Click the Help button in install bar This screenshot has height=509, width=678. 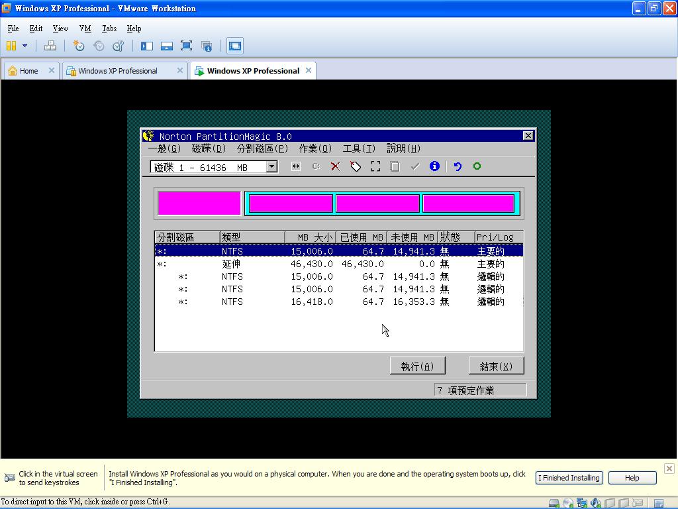[632, 478]
